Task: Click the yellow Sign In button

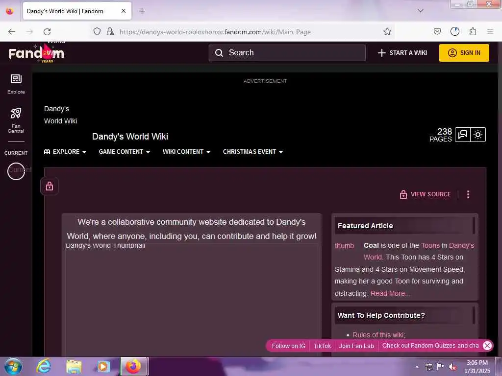Action: [x=464, y=53]
